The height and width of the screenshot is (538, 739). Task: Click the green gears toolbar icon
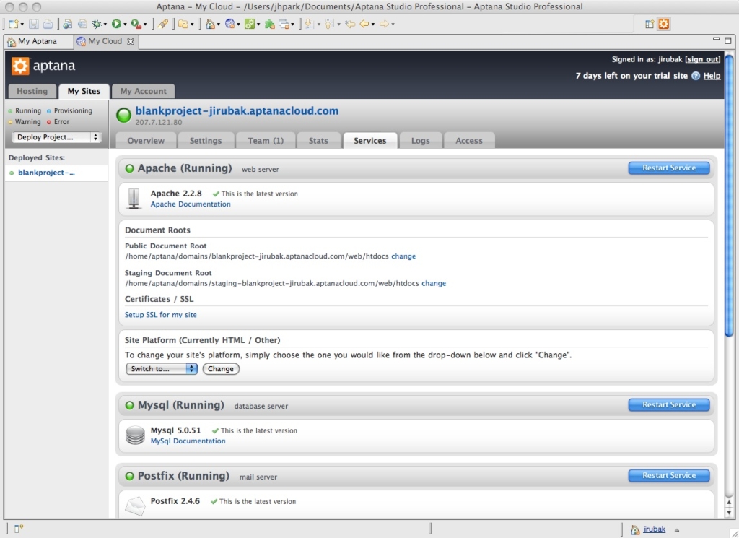[x=250, y=24]
